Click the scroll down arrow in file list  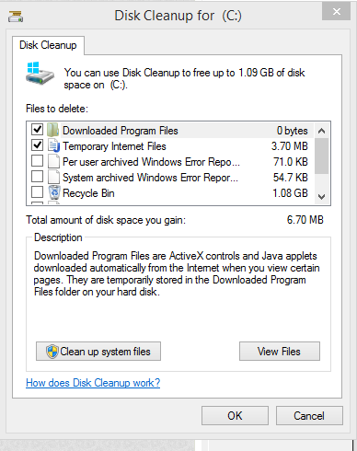pos(321,196)
